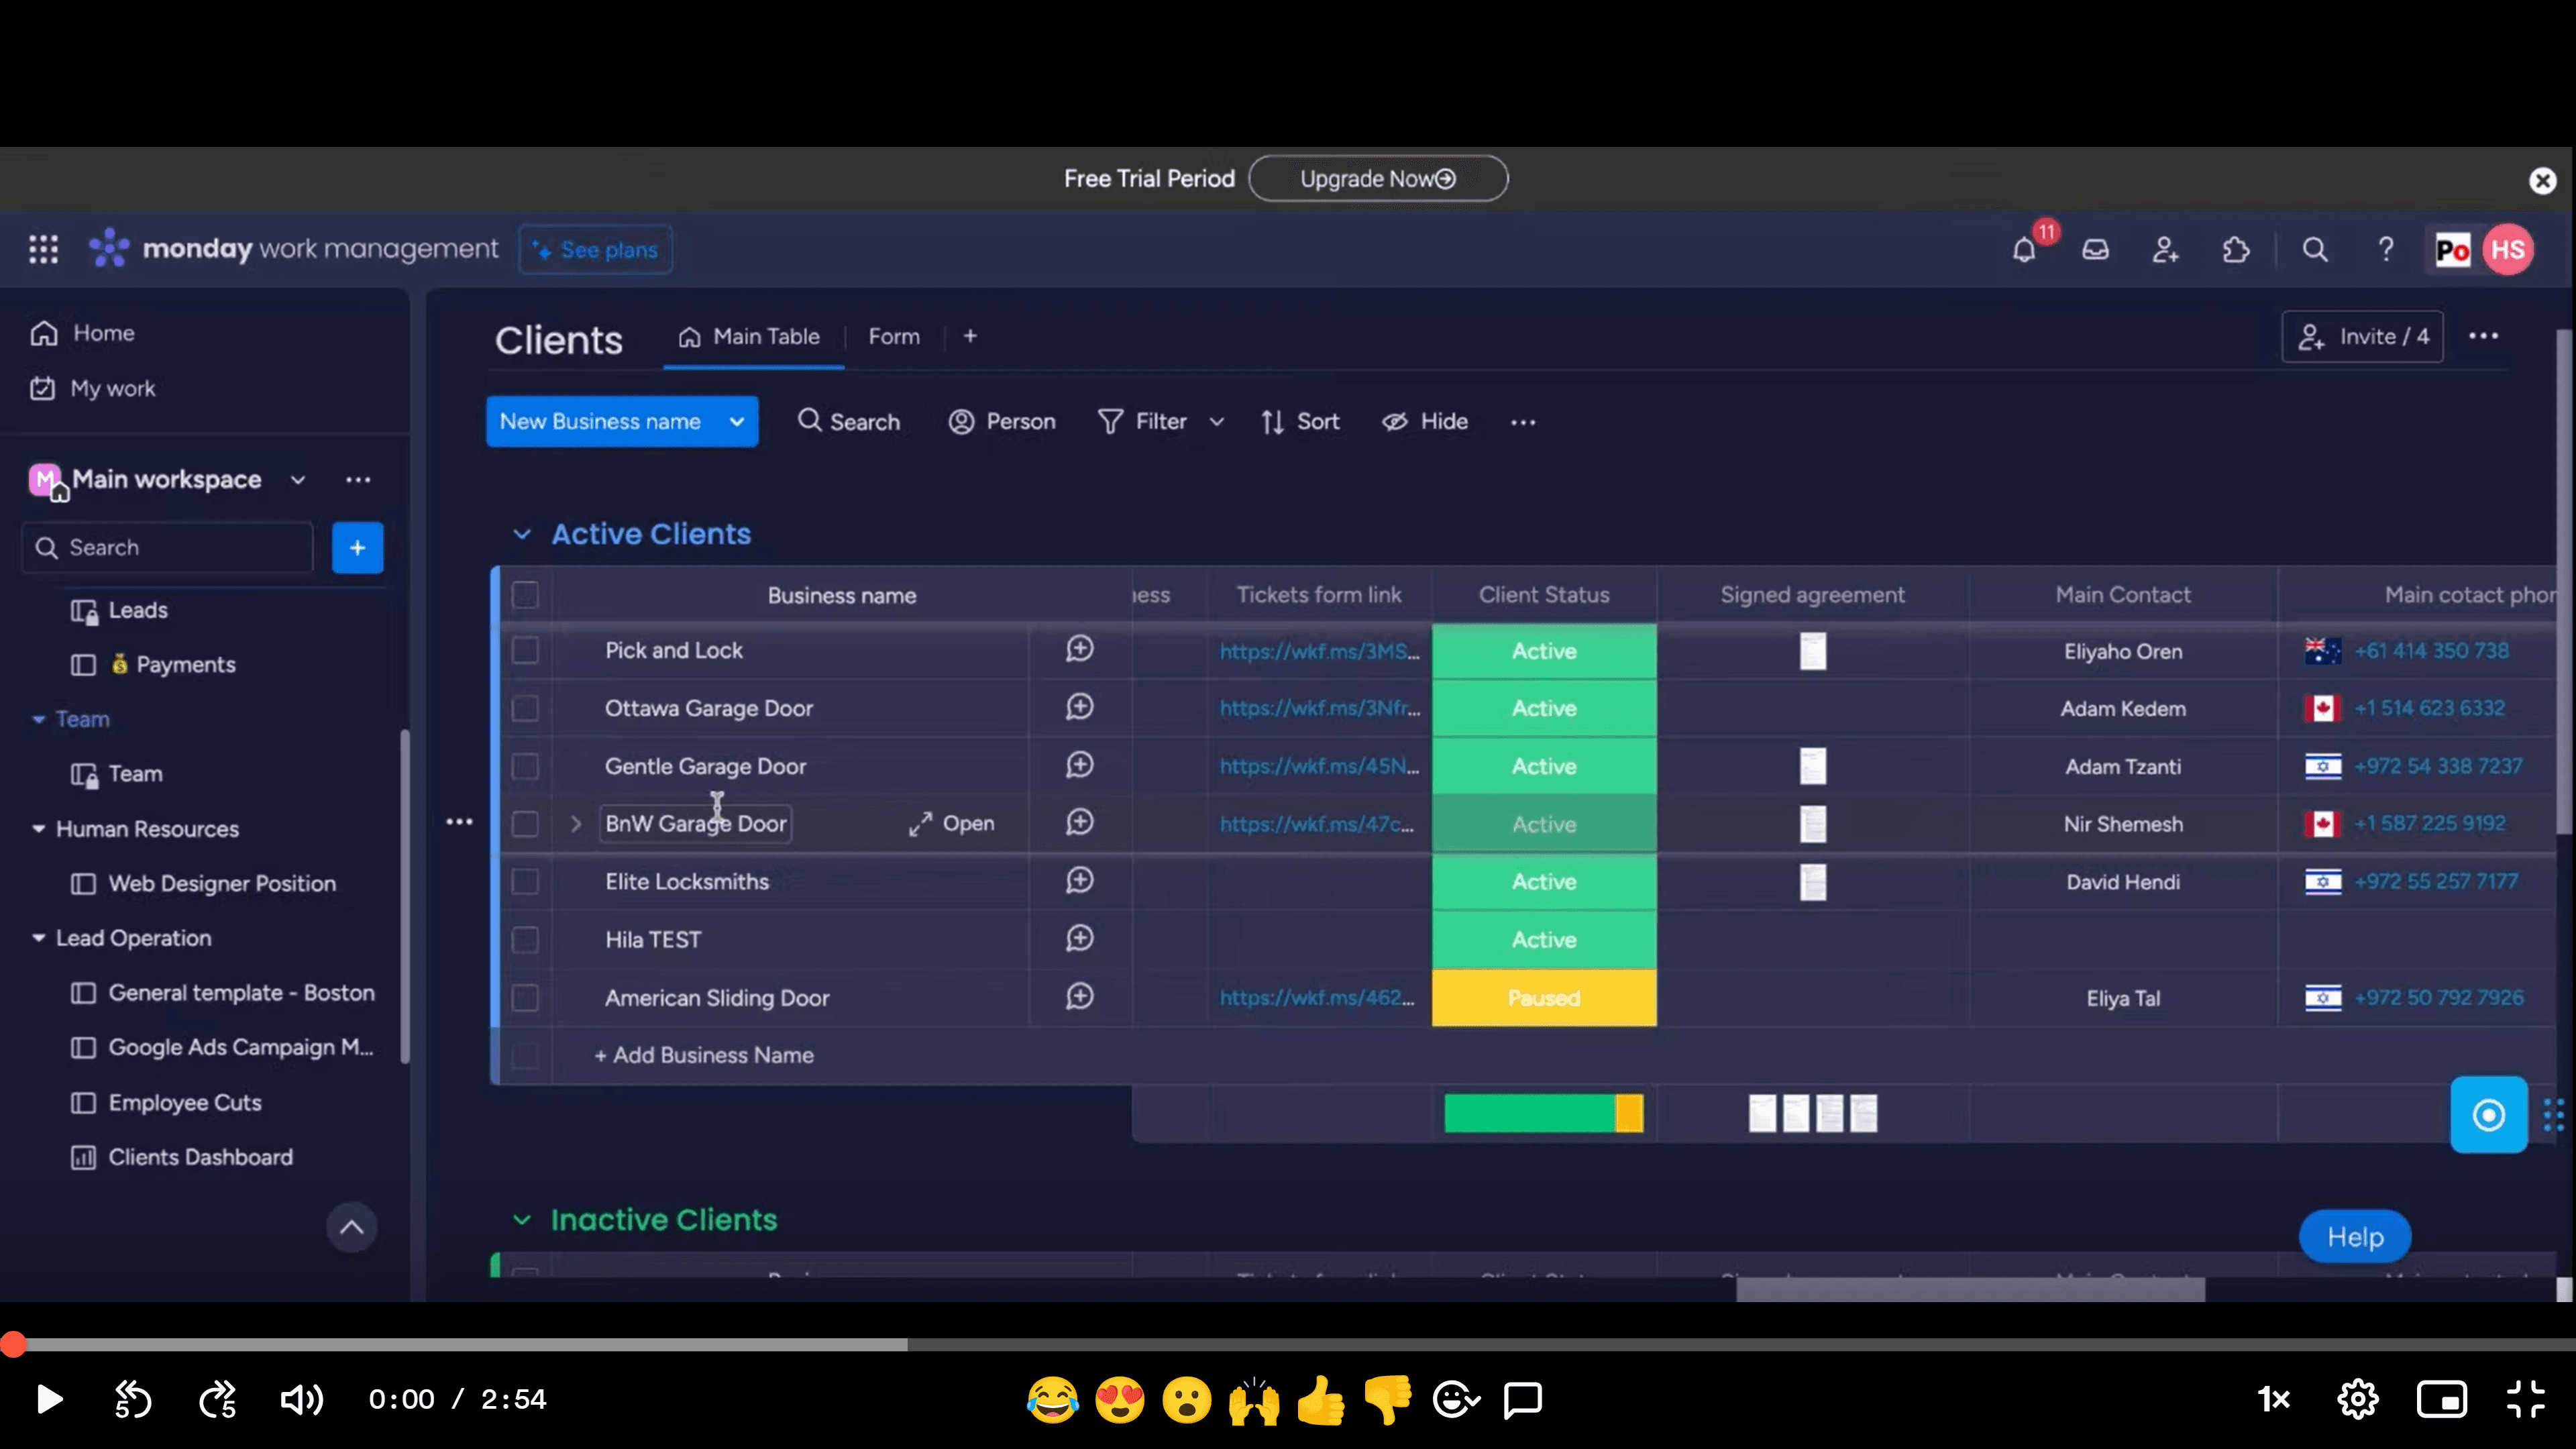This screenshot has height=1449, width=2576.
Task: Collapse the Inactive Clients group
Action: click(522, 1220)
